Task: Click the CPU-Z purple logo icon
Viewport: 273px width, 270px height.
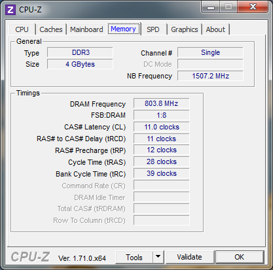Action: tap(10, 10)
